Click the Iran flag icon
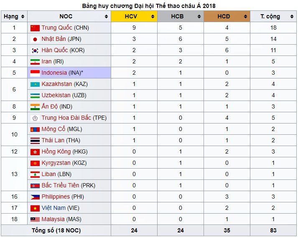The height and width of the screenshot is (237, 298). [x=35, y=62]
